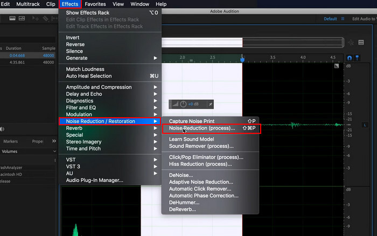Expand the VST submenu

click(110, 160)
